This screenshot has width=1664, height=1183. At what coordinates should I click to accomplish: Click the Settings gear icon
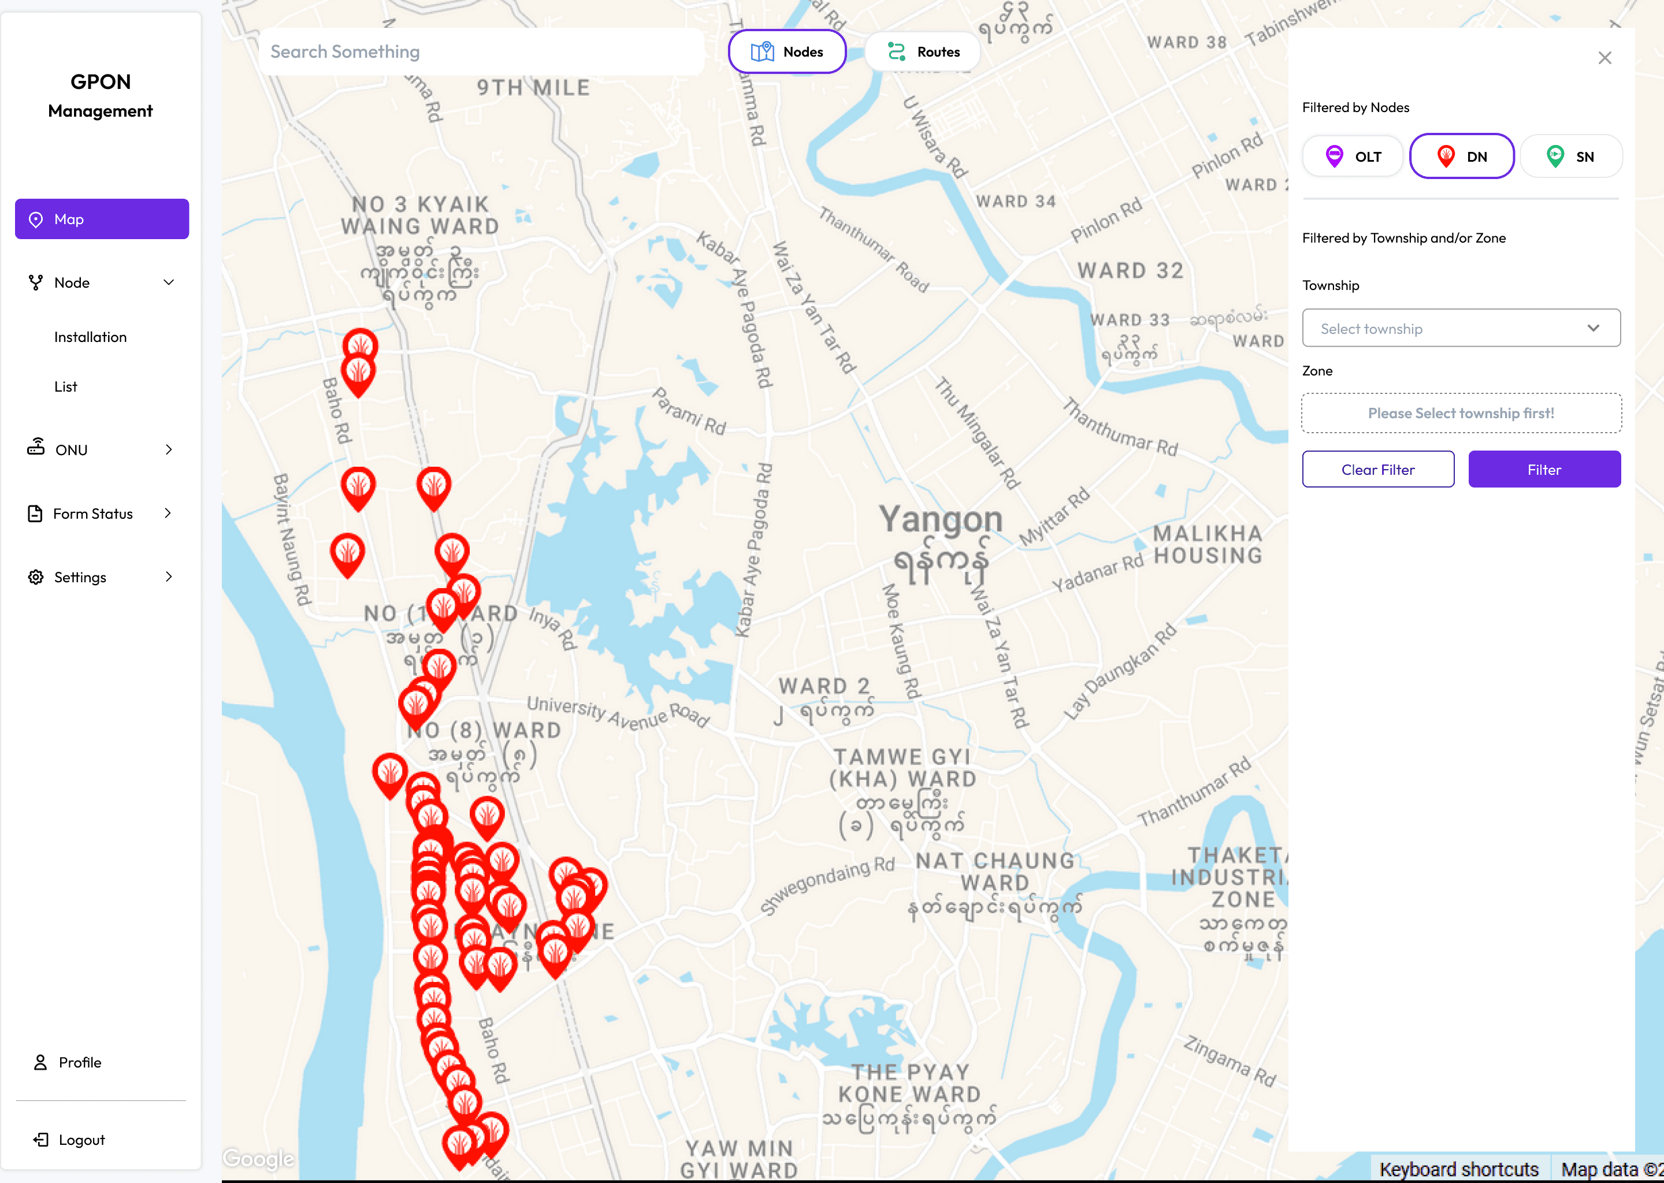35,577
